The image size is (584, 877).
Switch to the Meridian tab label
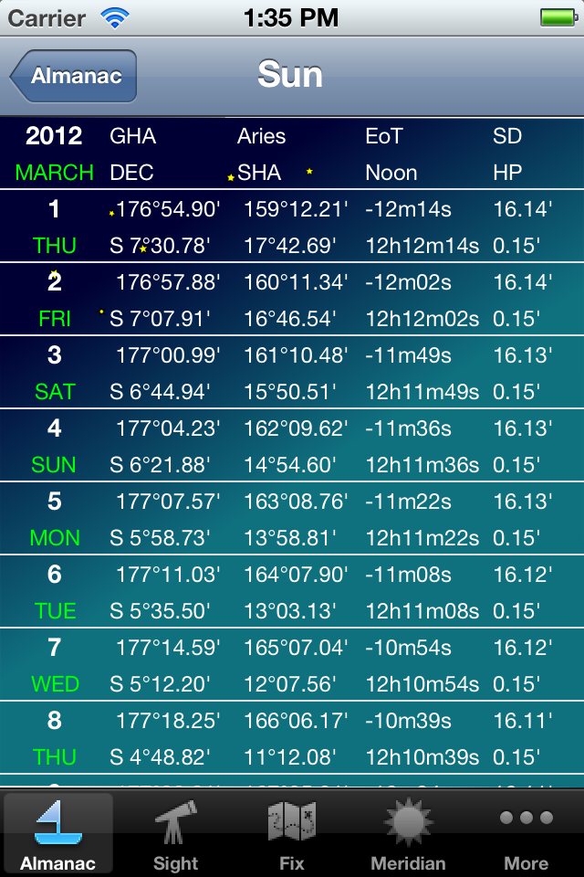408,863
